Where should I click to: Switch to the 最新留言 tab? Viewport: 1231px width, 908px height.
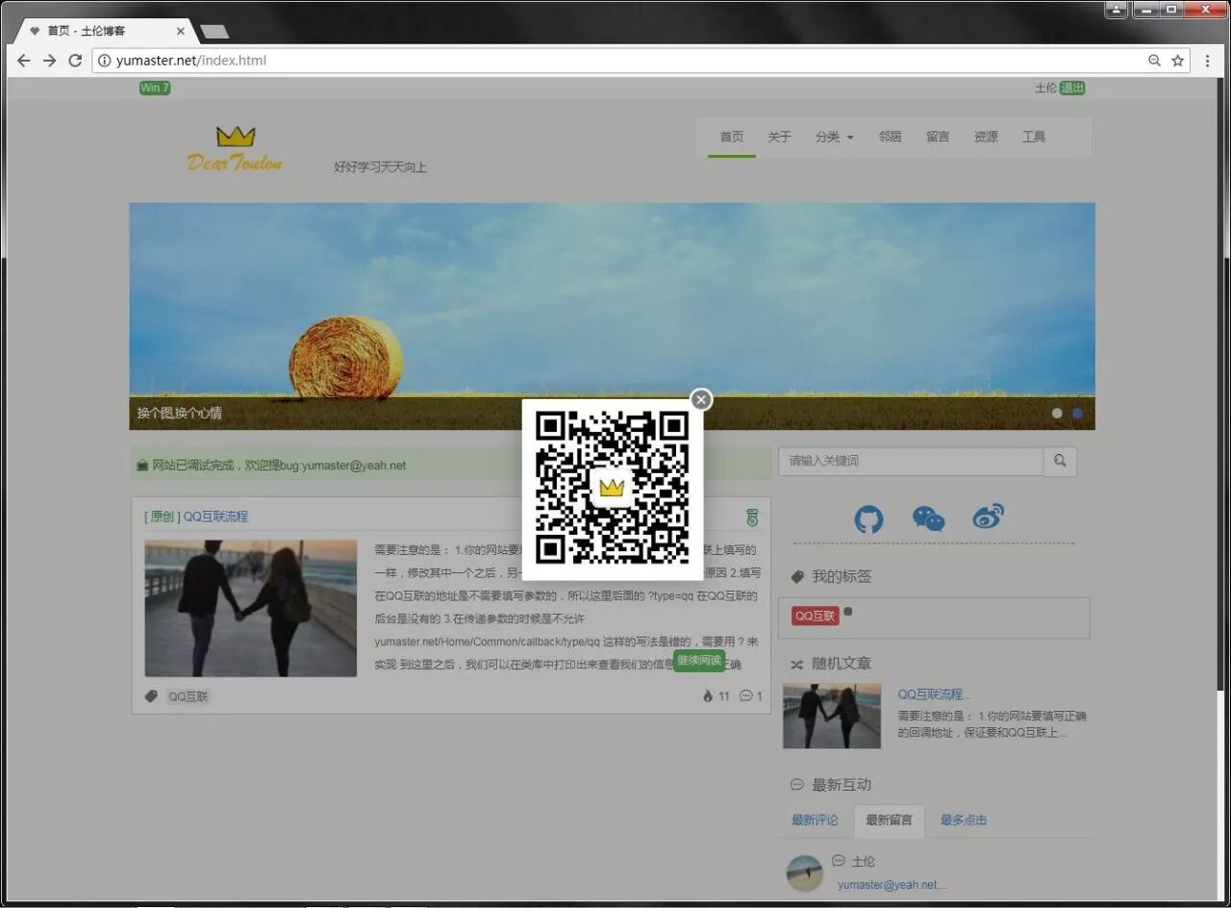[x=890, y=820]
